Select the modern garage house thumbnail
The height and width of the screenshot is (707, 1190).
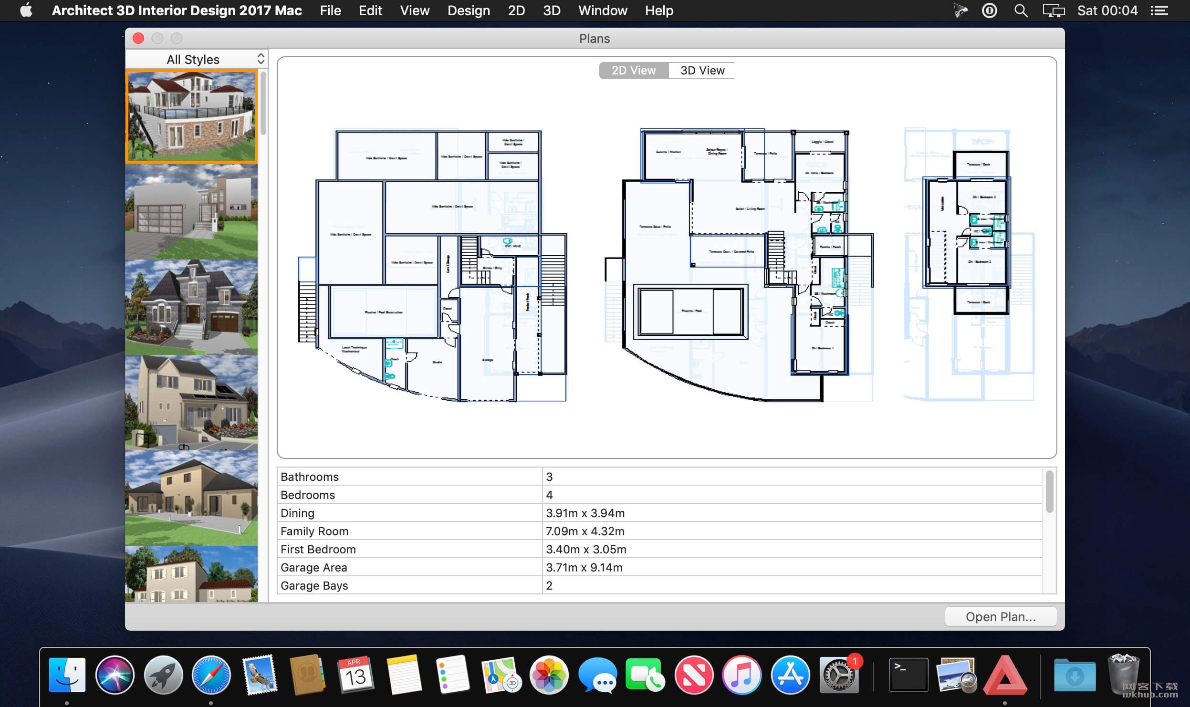point(191,212)
